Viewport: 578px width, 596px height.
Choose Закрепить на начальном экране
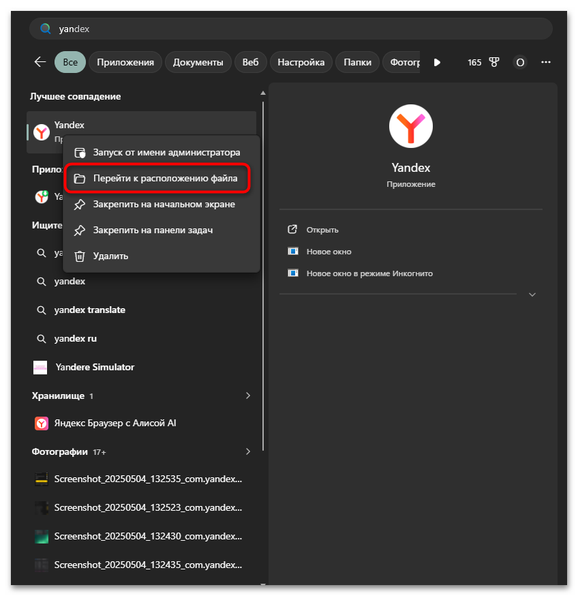(x=162, y=204)
